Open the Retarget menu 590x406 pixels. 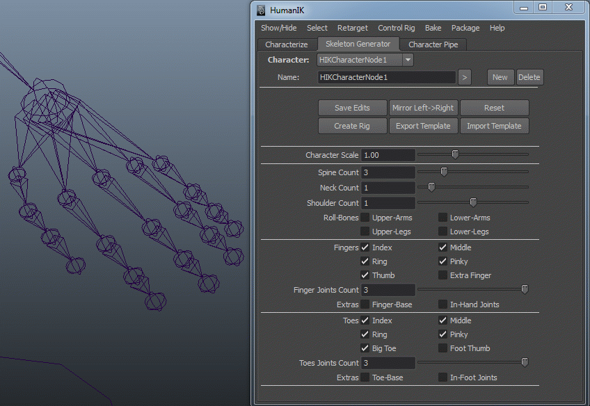click(x=352, y=28)
